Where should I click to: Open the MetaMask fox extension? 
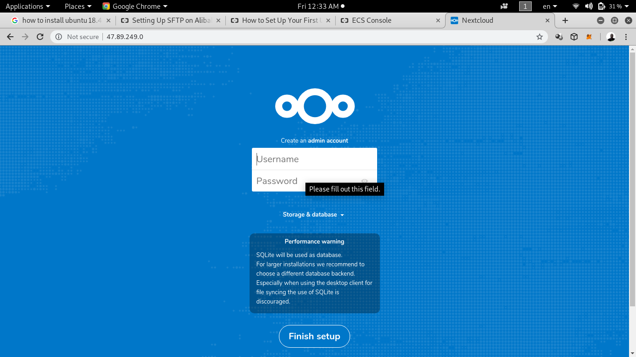click(x=589, y=37)
